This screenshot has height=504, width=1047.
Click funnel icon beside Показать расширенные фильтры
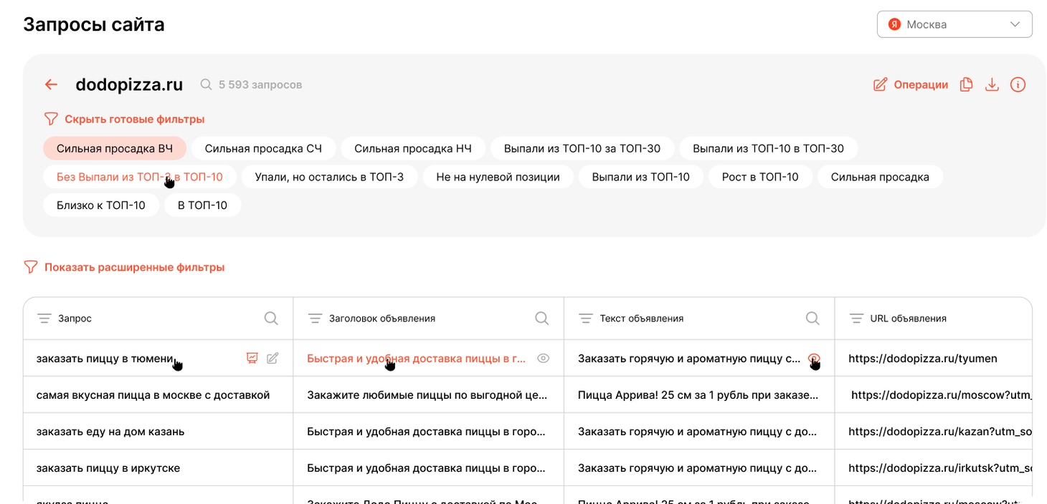tap(31, 267)
